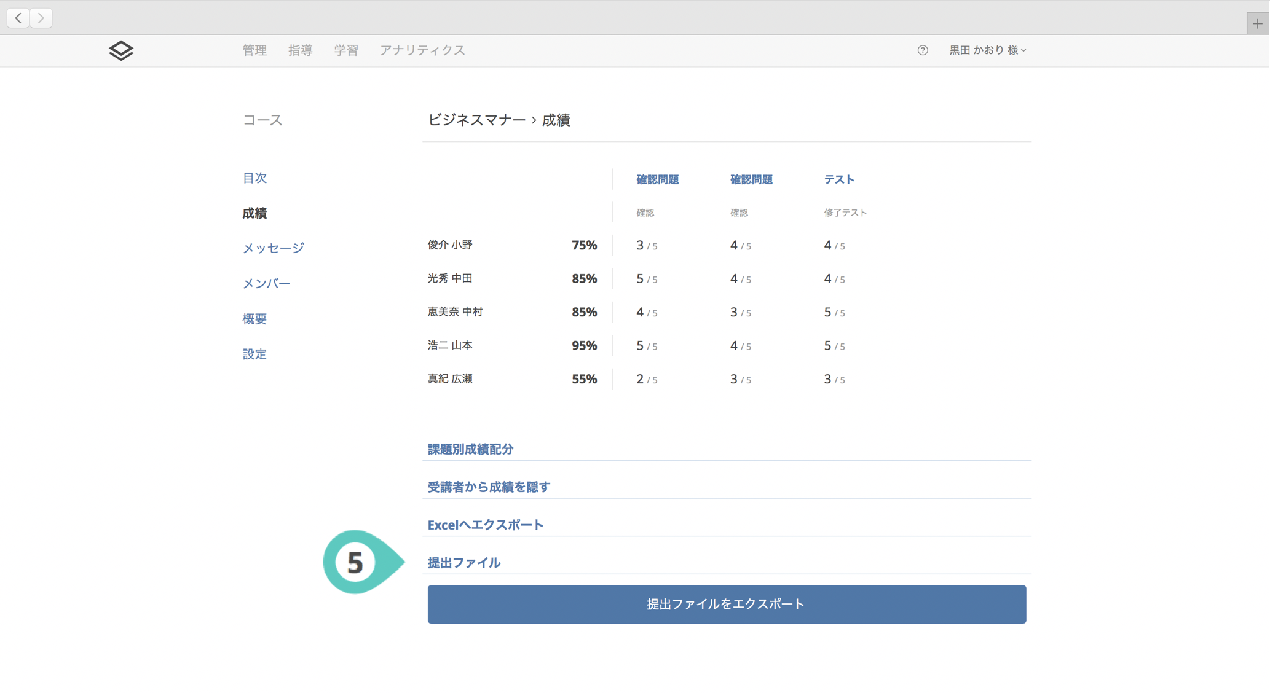Open the アナリティクス menu
1270x693 pixels.
pyautogui.click(x=422, y=50)
